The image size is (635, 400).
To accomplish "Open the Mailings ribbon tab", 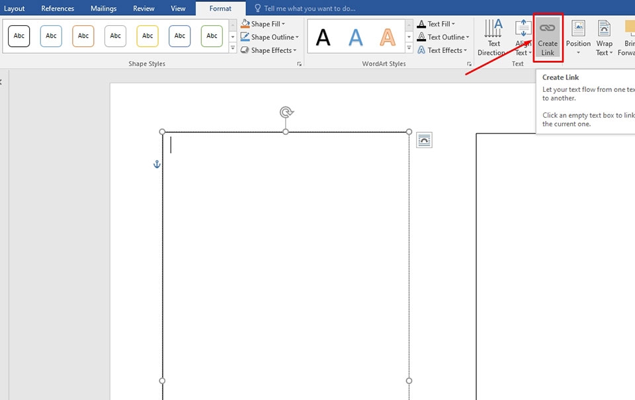I will pos(103,9).
